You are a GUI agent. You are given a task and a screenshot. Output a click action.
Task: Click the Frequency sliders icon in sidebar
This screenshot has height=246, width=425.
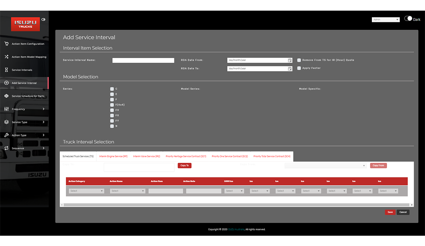6,109
